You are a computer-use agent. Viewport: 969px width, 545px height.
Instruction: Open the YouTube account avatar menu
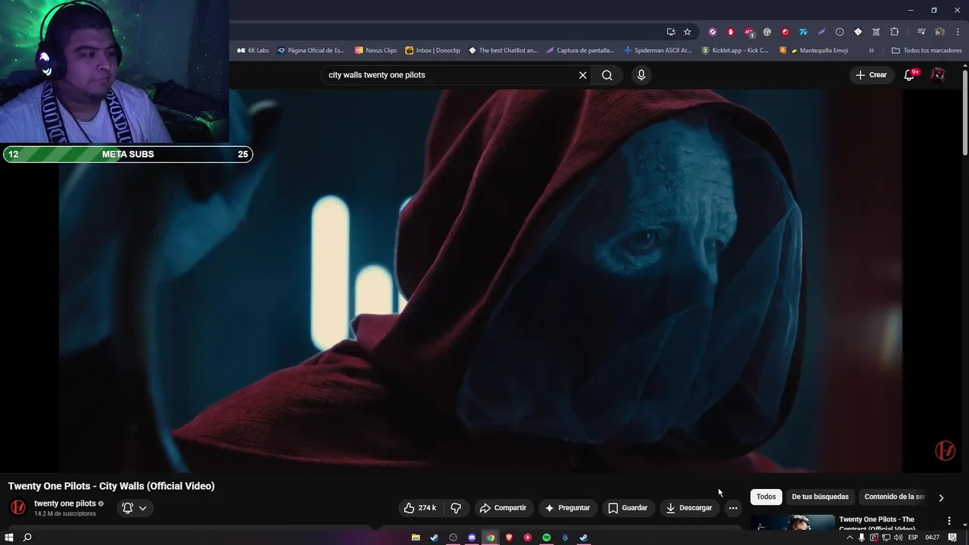tap(937, 75)
